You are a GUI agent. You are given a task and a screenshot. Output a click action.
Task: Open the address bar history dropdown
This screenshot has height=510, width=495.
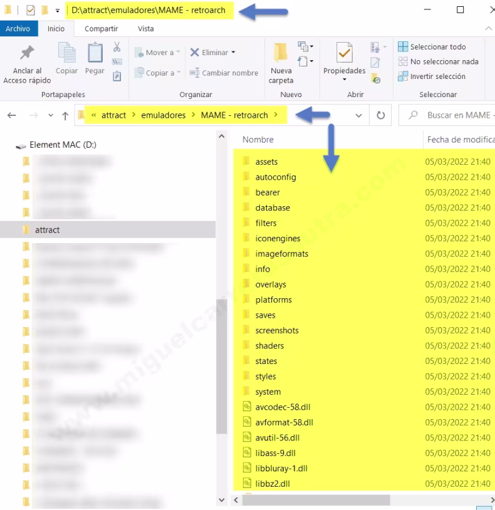click(x=359, y=115)
